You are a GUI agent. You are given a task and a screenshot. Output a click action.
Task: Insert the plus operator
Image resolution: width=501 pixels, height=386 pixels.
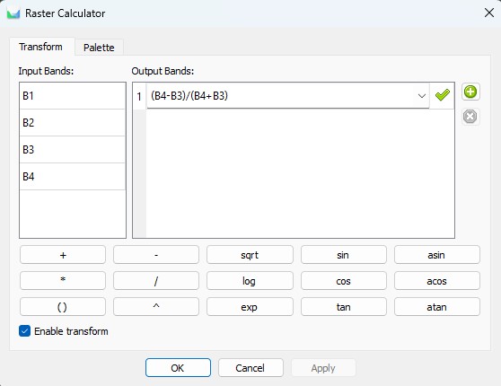point(63,255)
